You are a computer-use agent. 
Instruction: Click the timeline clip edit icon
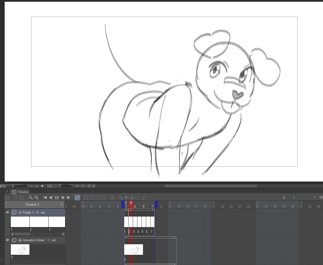[x=137, y=197]
